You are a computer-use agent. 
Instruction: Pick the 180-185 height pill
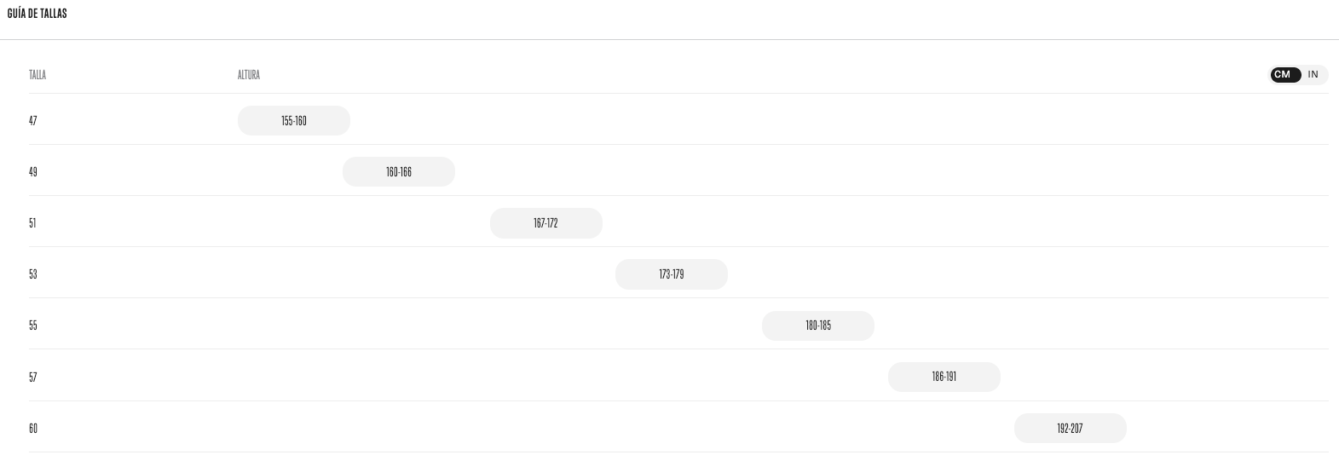click(818, 325)
